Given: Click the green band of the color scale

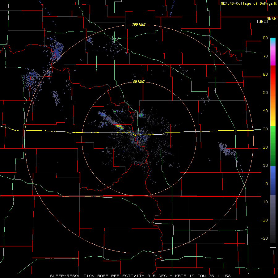Looking at the screenshot, I should point(273,146).
